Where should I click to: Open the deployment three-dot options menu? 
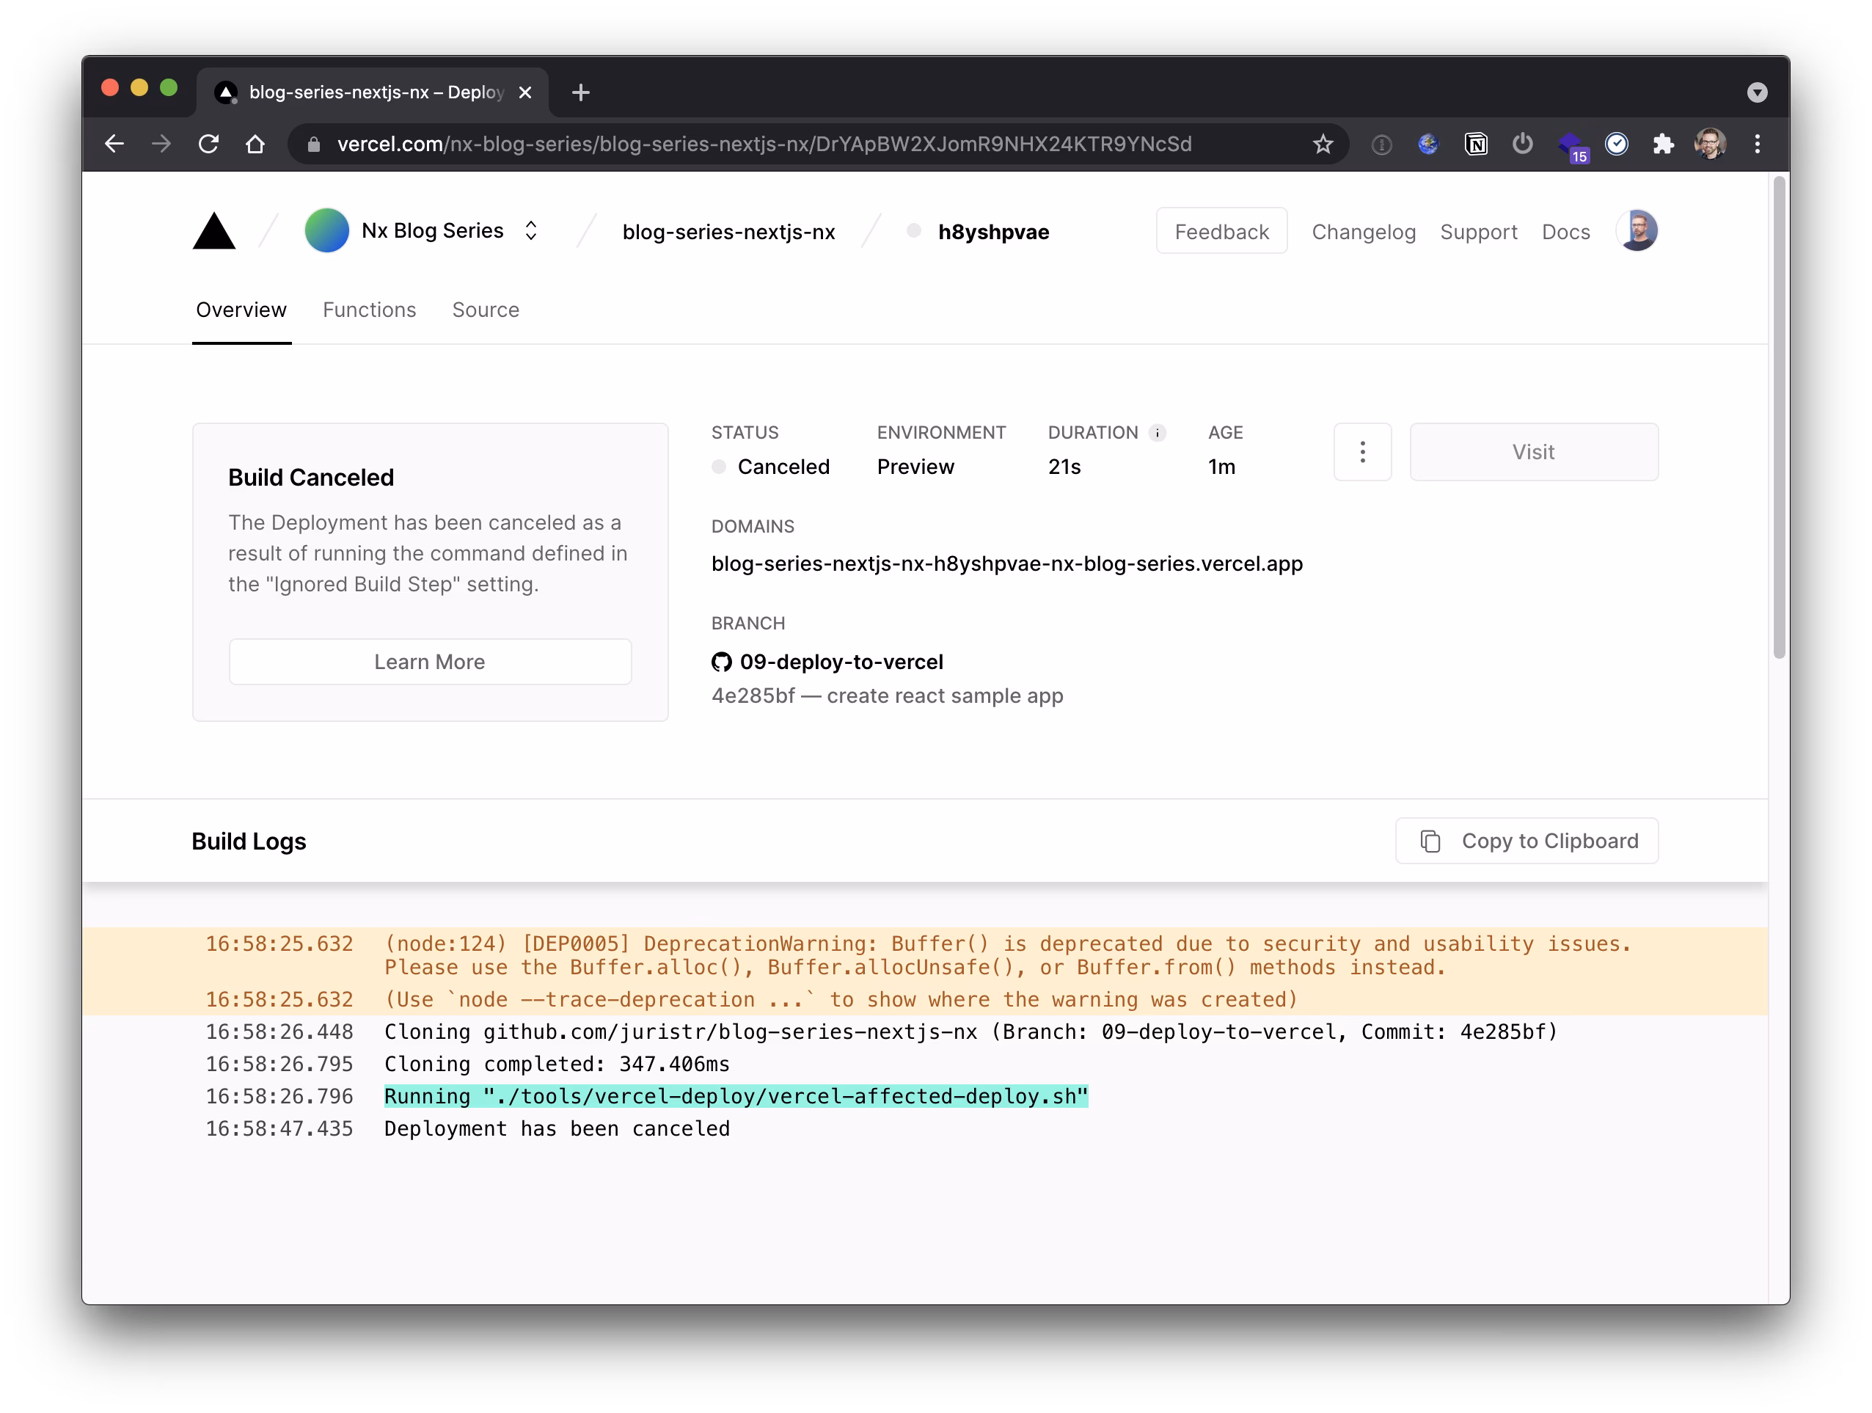1361,452
